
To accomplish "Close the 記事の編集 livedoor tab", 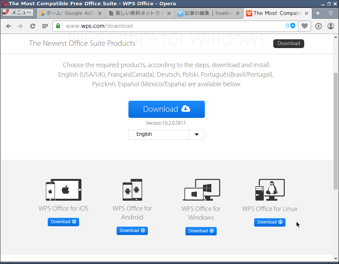I will click(x=238, y=13).
